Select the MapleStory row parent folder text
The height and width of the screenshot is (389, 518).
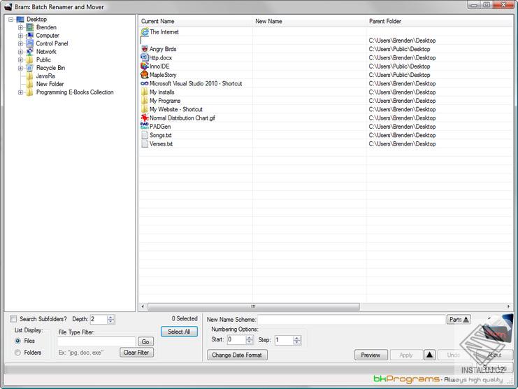click(399, 75)
